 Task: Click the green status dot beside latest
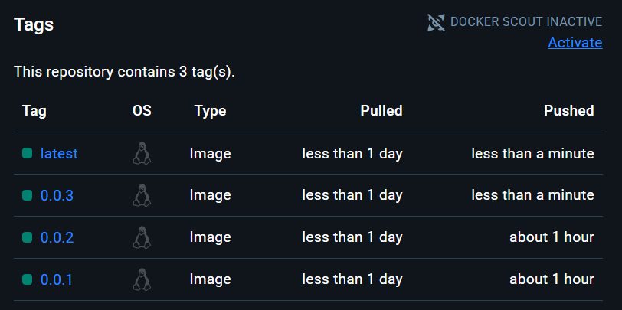coord(27,154)
